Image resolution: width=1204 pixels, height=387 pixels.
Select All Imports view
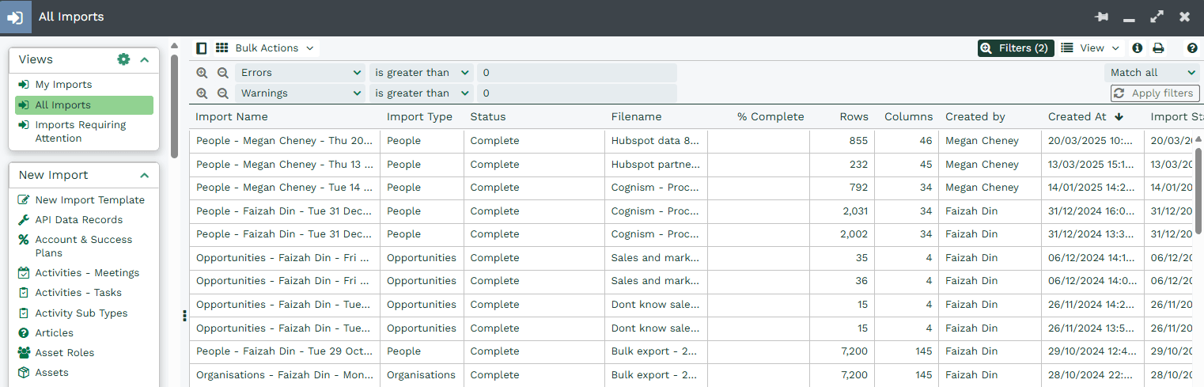tap(84, 105)
